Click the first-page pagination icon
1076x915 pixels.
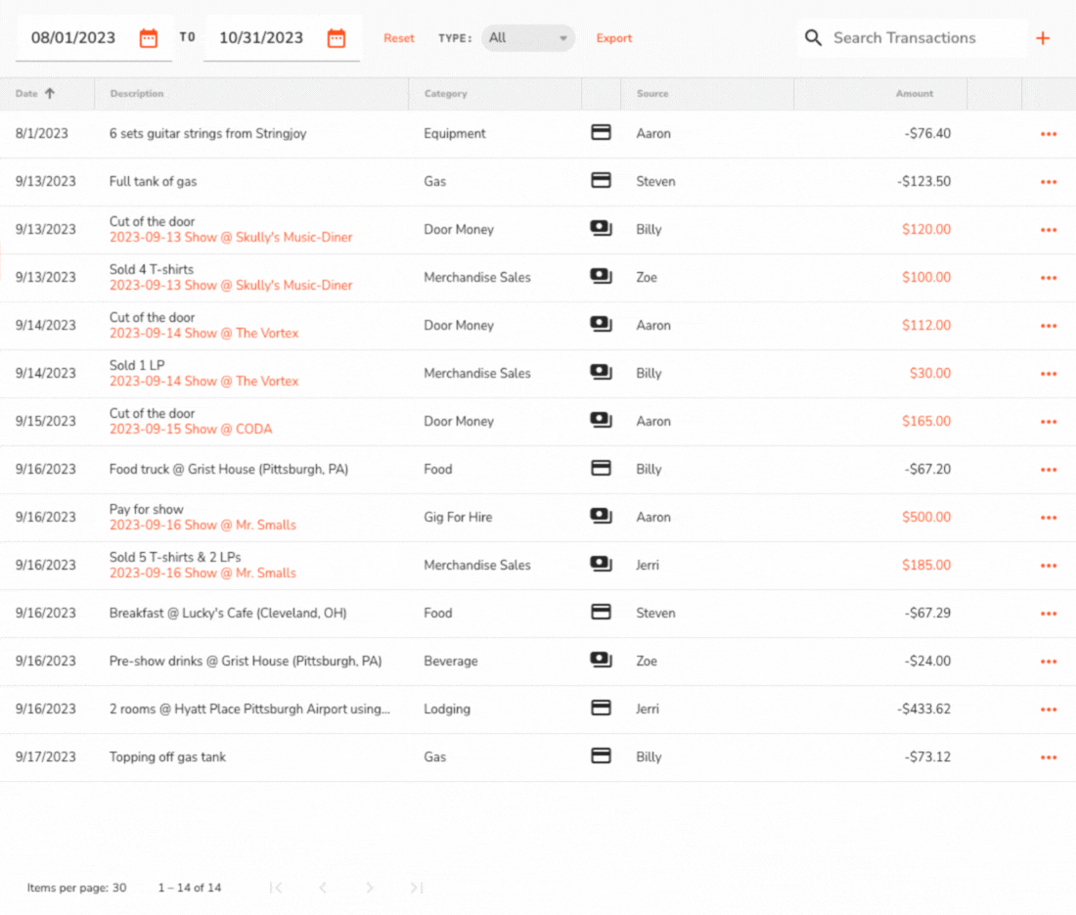pyautogui.click(x=275, y=888)
